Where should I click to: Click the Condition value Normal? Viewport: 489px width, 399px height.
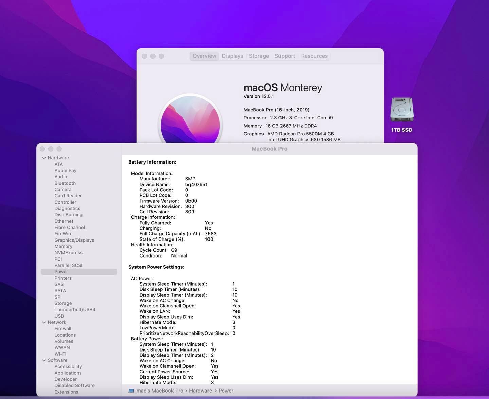(179, 256)
